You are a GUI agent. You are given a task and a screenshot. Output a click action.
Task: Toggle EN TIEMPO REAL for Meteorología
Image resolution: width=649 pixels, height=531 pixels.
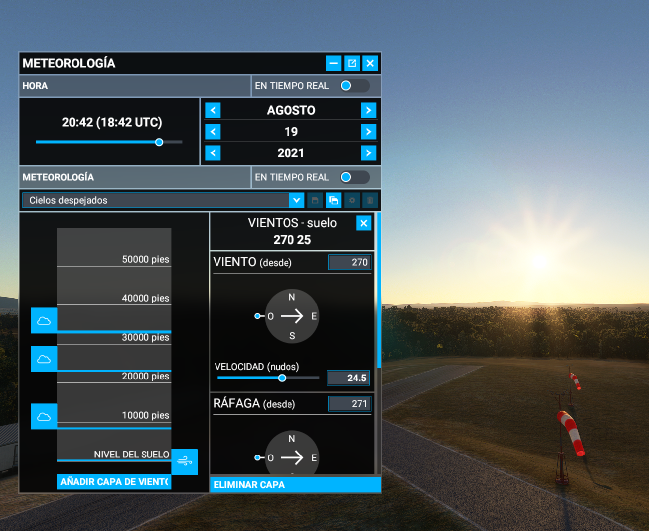coord(355,177)
